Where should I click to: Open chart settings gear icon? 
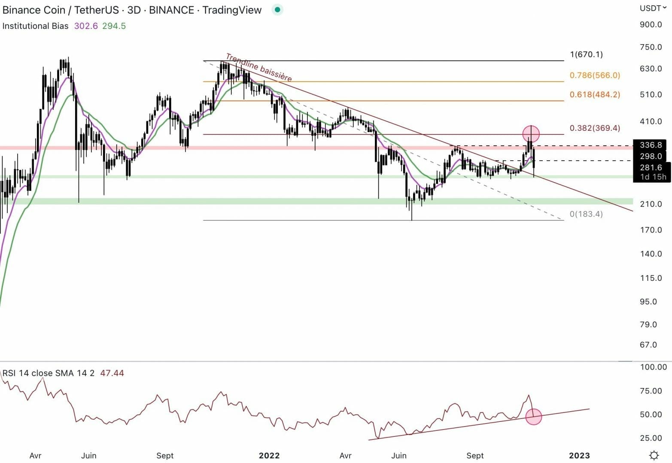coord(654,455)
